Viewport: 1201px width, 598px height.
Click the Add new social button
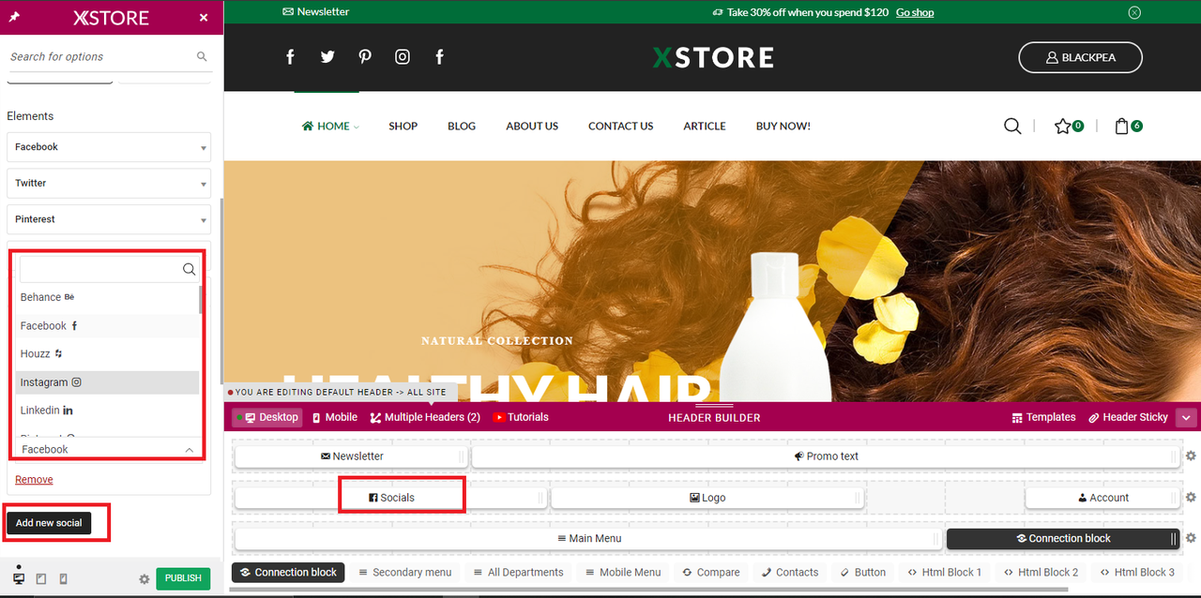coord(49,523)
